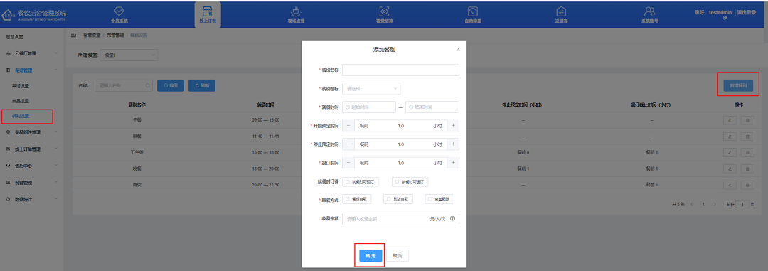
Task: Focus the 餐别名称 text field
Action: pos(400,70)
